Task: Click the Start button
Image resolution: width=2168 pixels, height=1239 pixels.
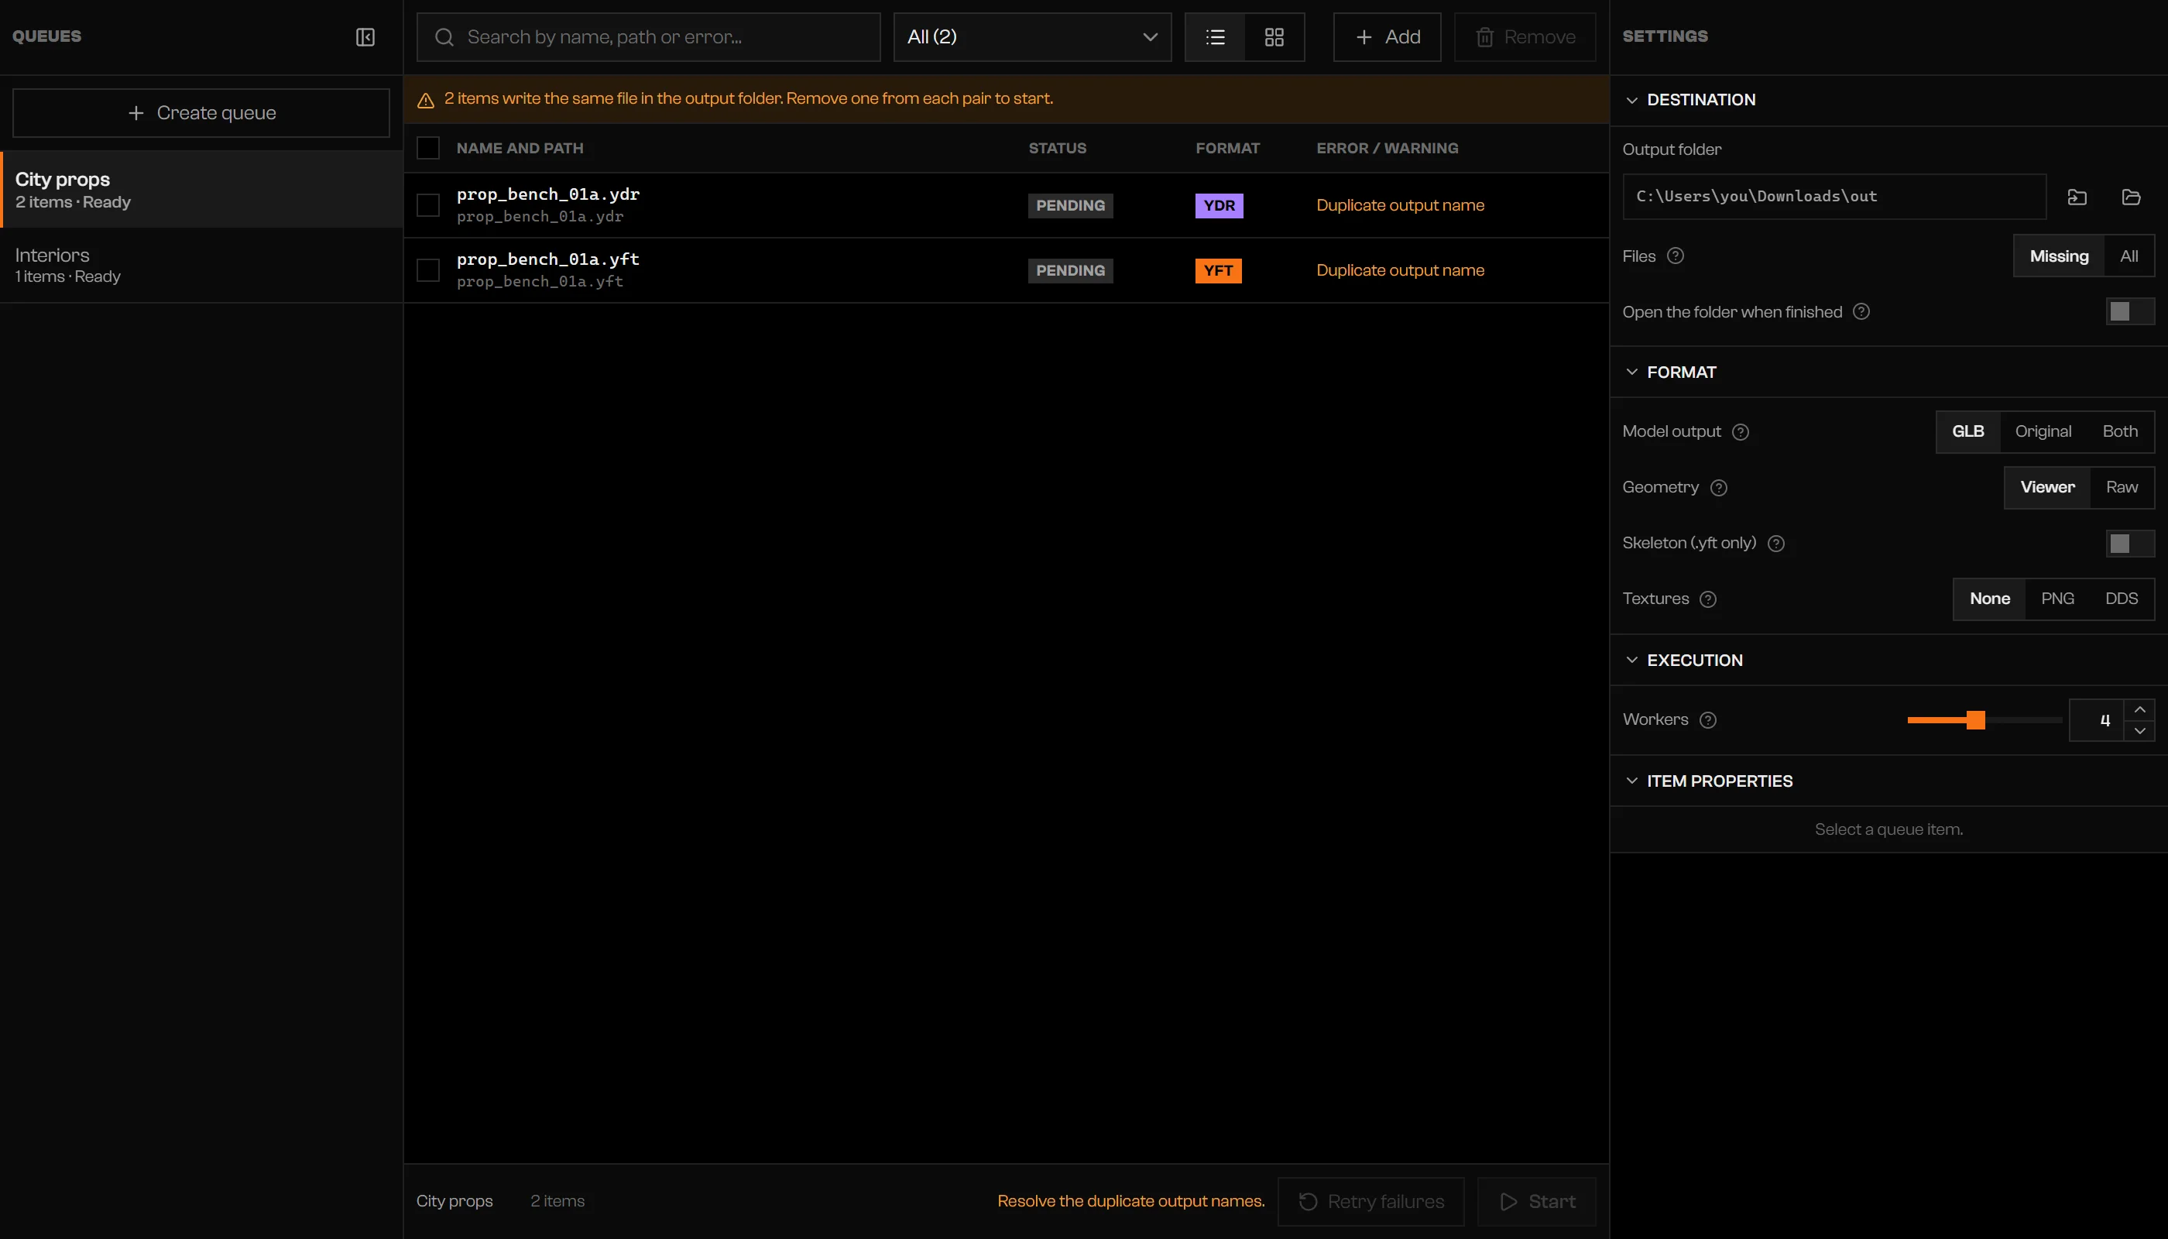Action: click(x=1537, y=1202)
